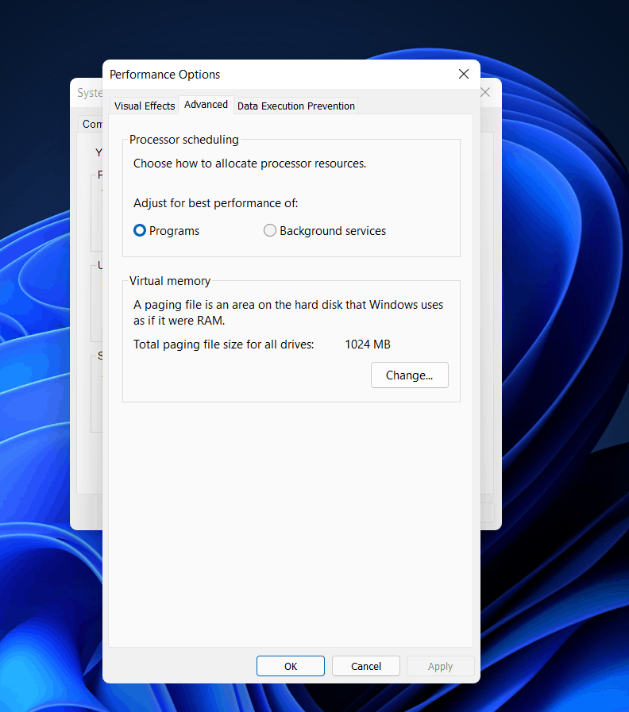Click the partially hidden Computer Name tab

pos(91,124)
